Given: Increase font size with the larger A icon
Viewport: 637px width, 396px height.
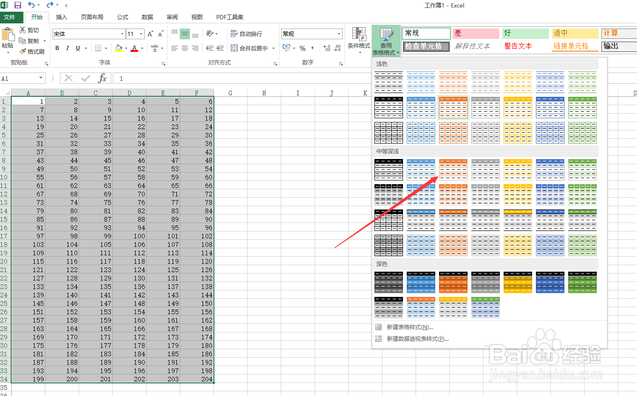Looking at the screenshot, I should click(x=150, y=34).
